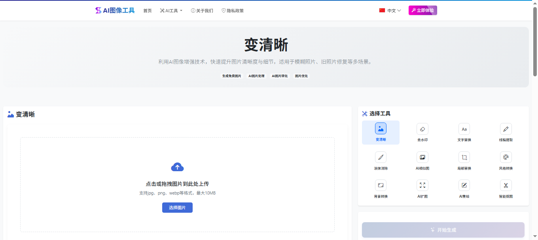Select the highlighted 变清晰 enhance tool
This screenshot has width=538, height=240.
380,132
